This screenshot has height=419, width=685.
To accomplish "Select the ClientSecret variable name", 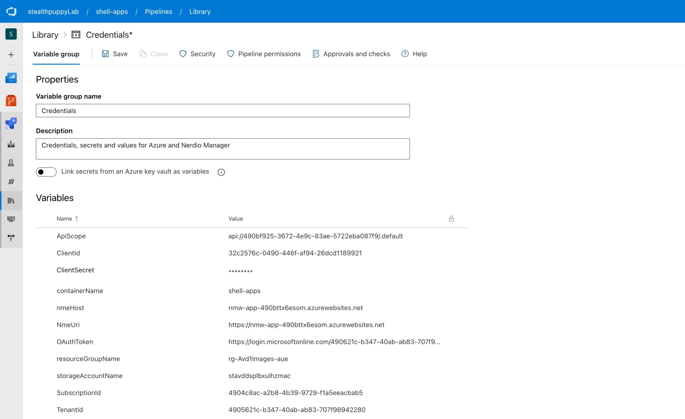I will pos(75,270).
